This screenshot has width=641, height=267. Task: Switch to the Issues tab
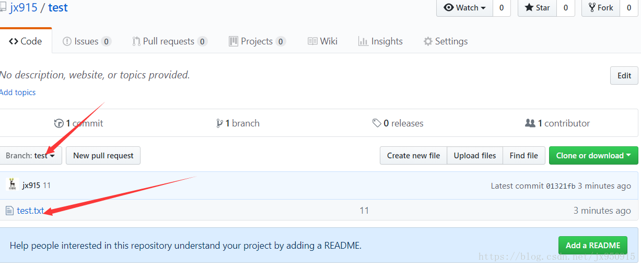[87, 41]
